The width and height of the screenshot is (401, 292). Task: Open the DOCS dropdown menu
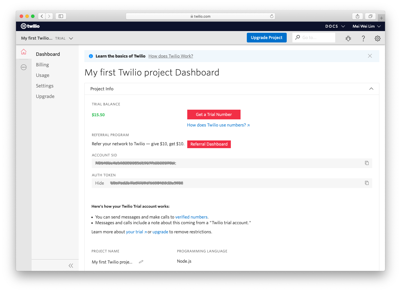(335, 26)
